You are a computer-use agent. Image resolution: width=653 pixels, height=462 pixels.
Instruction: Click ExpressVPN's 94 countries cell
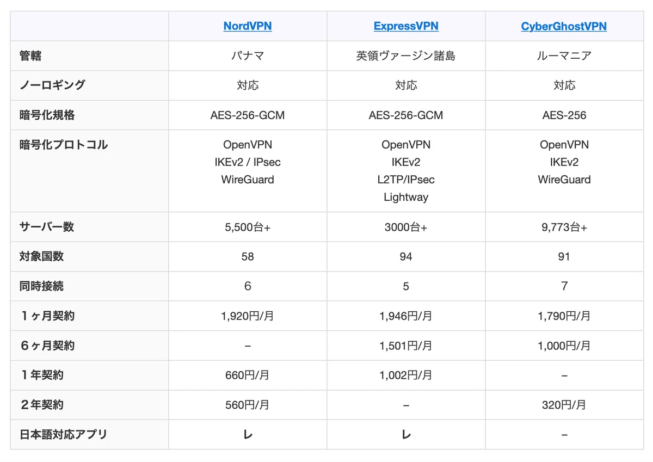point(406,256)
